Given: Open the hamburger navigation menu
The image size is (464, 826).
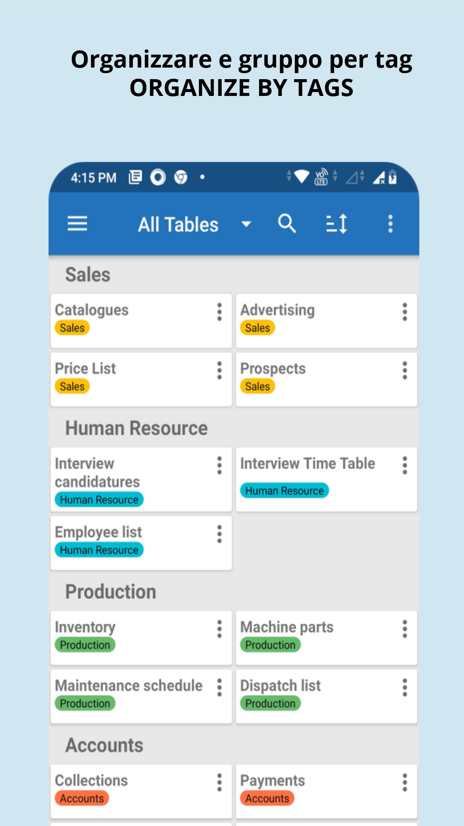Looking at the screenshot, I should 77,224.
